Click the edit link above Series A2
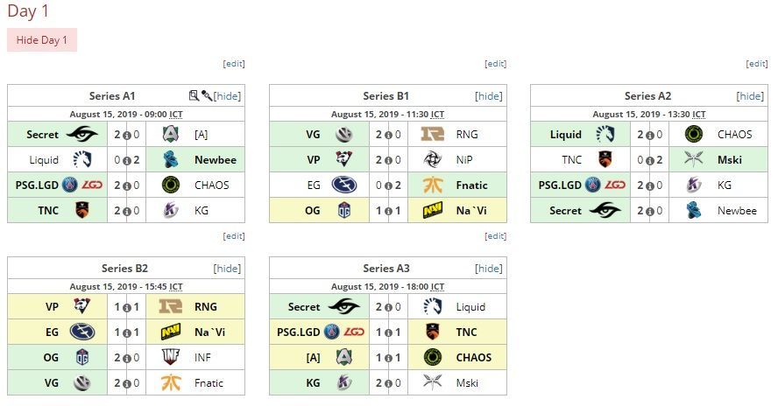 pyautogui.click(x=757, y=64)
